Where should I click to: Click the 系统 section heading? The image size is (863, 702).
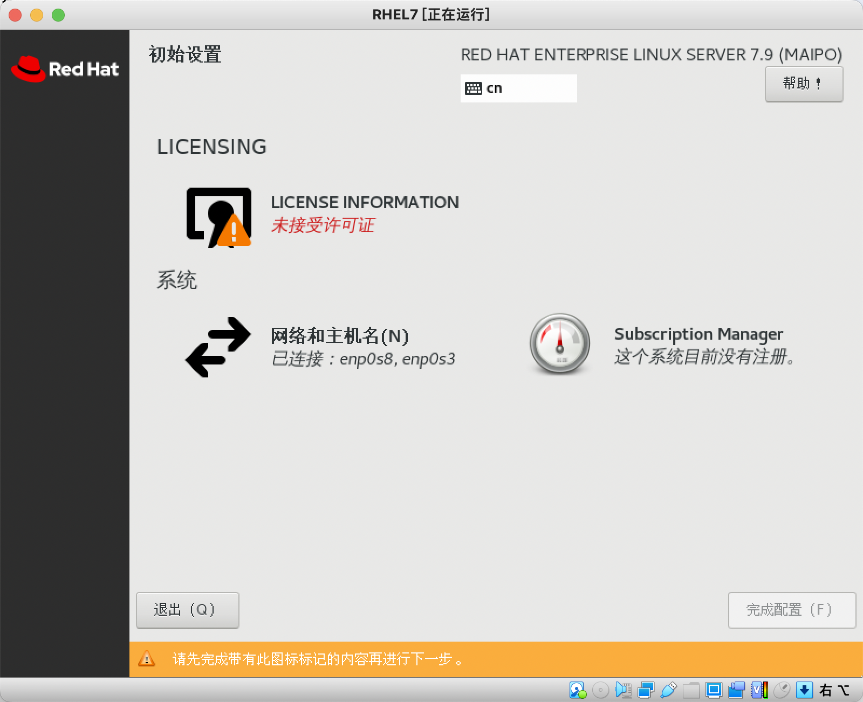point(177,280)
